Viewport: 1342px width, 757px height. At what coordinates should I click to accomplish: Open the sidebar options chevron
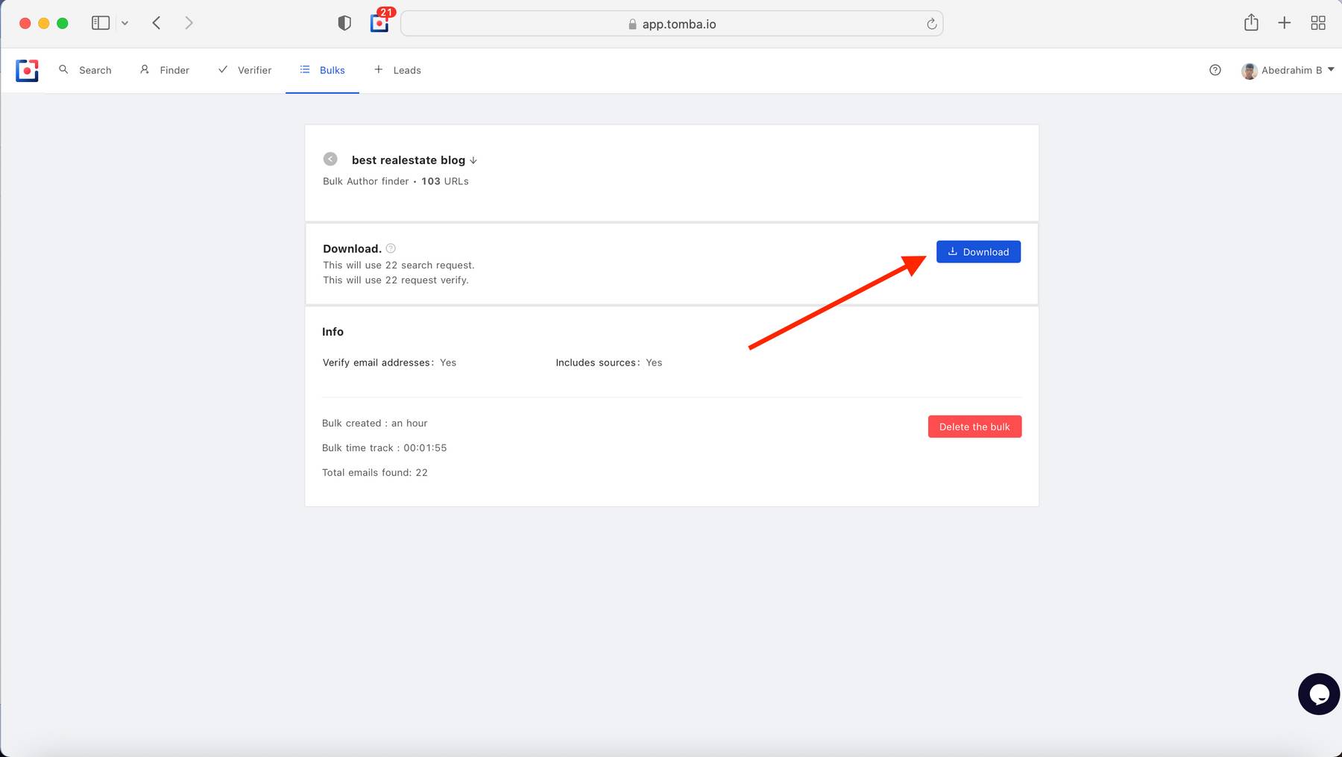(x=125, y=23)
